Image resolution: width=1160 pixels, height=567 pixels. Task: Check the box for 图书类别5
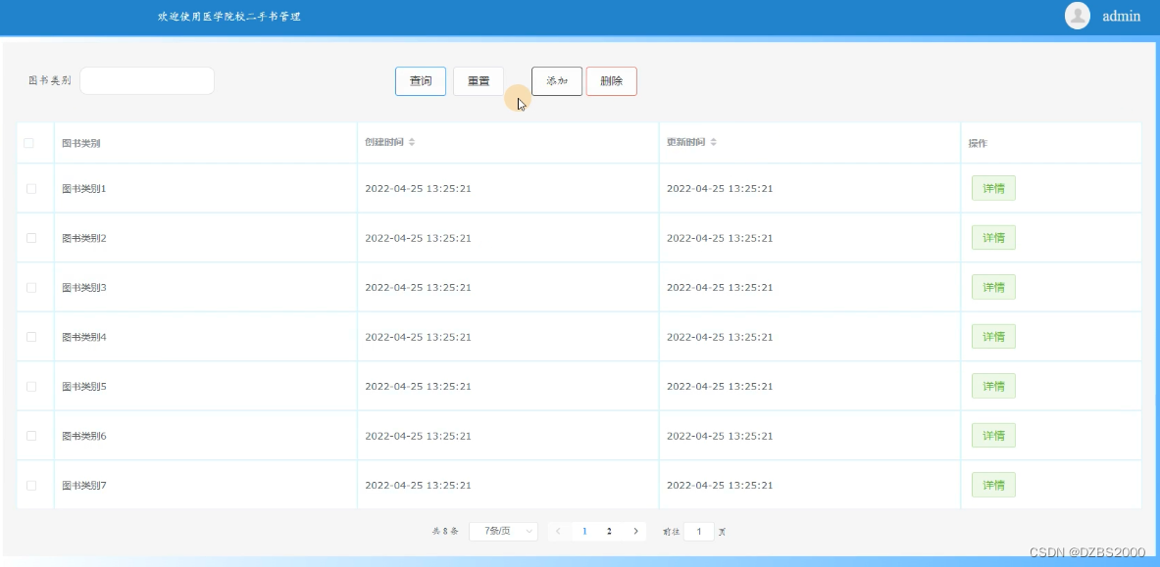pos(31,386)
